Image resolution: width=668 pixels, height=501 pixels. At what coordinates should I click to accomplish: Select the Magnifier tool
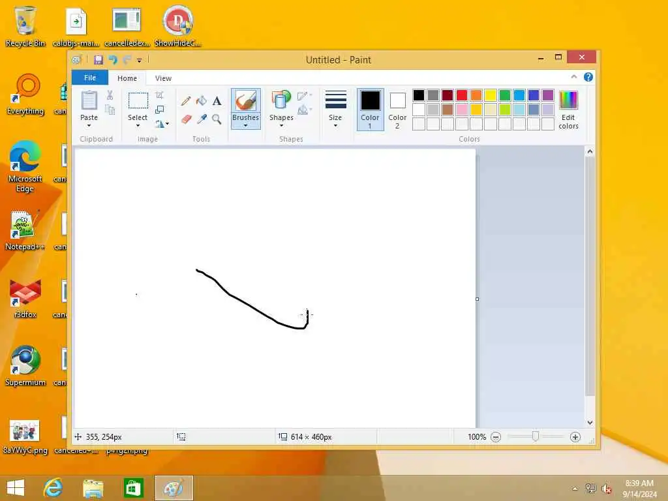217,119
